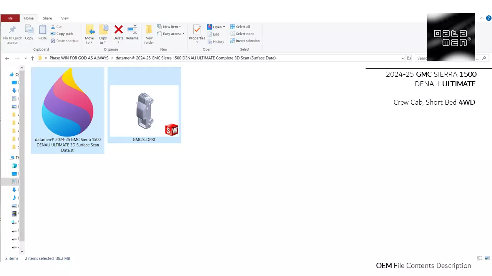The image size is (492, 276).
Task: Click the '2 items' status bar text
Action: (x=12, y=258)
